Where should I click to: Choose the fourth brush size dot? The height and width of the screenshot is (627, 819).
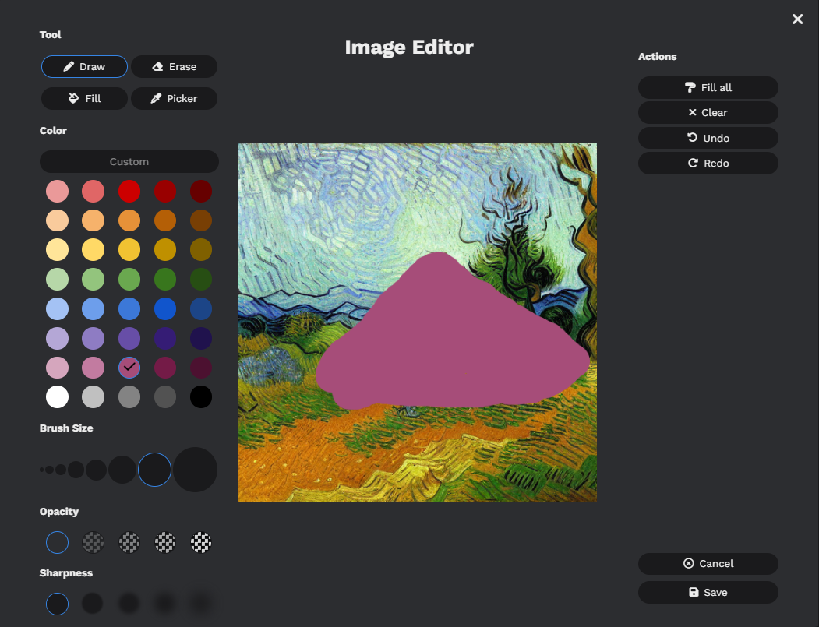click(76, 470)
